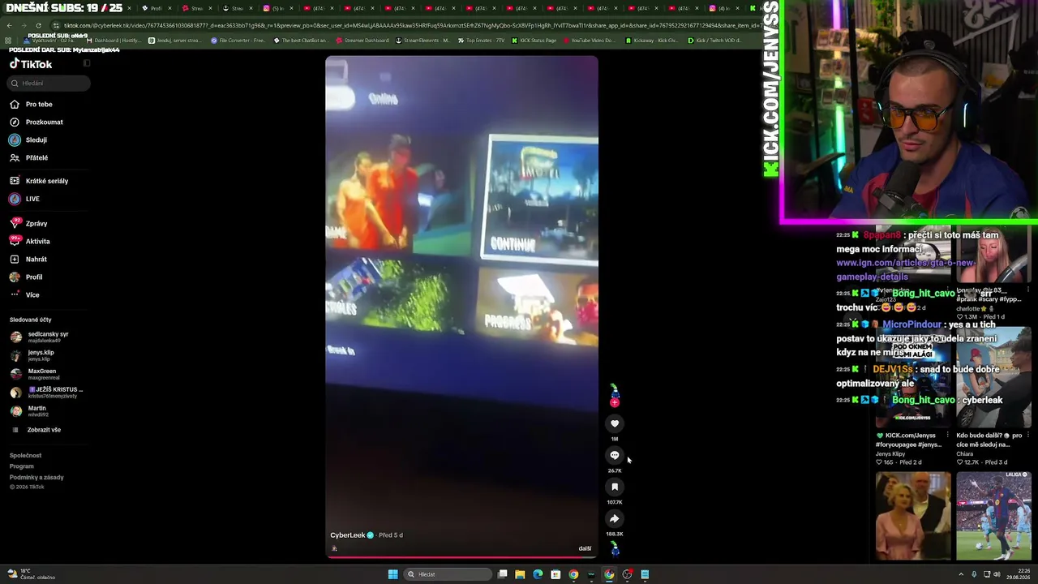The image size is (1038, 584).
Task: Expand description with další
Action: click(x=585, y=548)
